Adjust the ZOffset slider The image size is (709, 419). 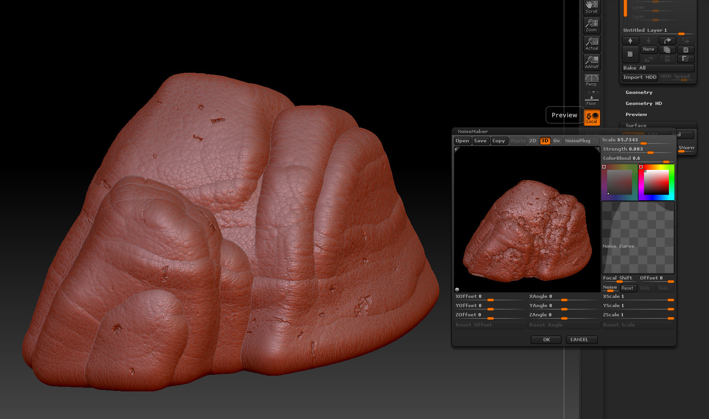coord(490,315)
